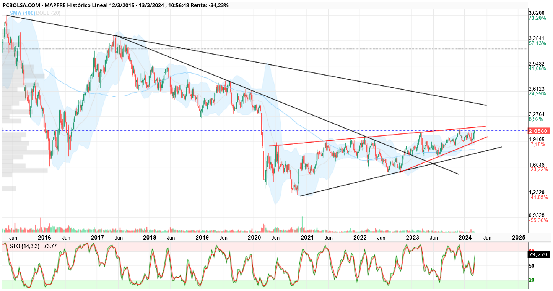The image size is (553, 291).
Task: Click the 2022 year label
Action: click(x=360, y=237)
